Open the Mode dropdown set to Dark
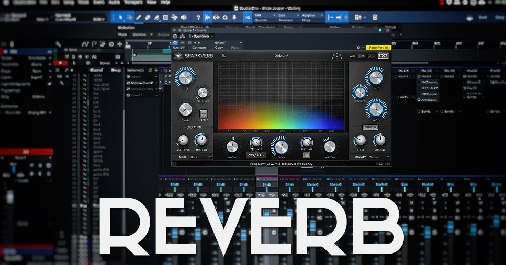The width and height of the screenshot is (506, 265). pos(201,157)
